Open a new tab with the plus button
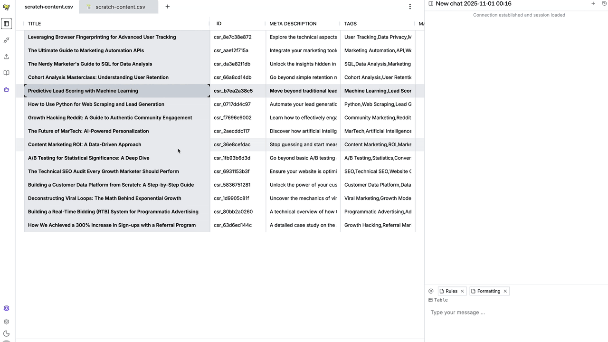The image size is (608, 342). coord(167,7)
